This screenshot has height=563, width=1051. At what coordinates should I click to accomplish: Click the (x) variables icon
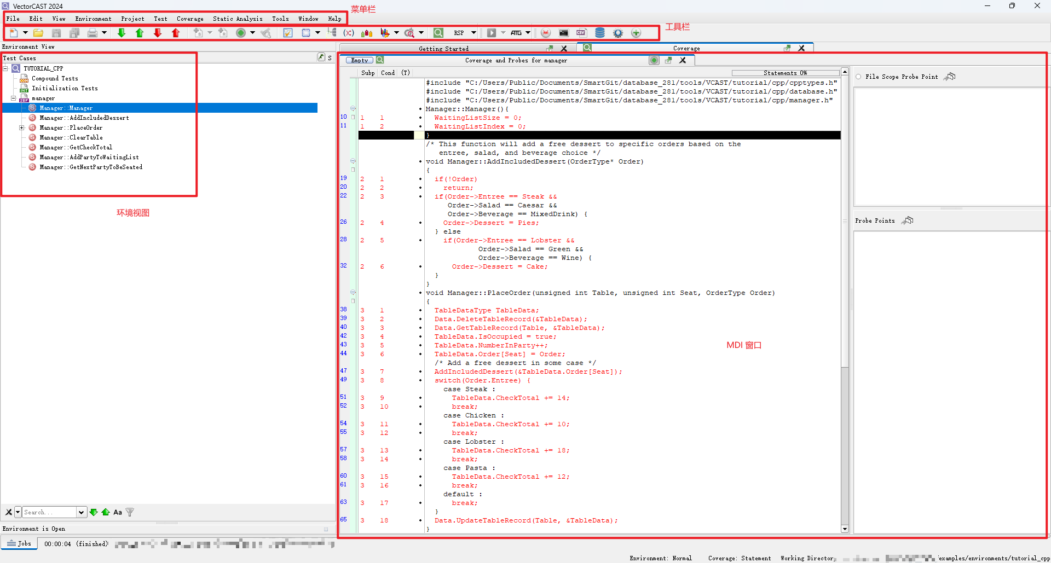[349, 33]
